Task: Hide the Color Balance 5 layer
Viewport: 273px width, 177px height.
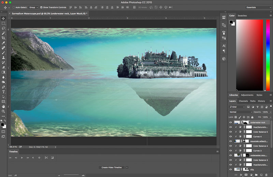Action: [x=231, y=132]
